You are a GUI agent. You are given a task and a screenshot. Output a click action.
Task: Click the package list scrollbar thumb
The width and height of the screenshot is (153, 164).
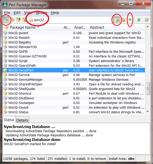tap(148, 88)
